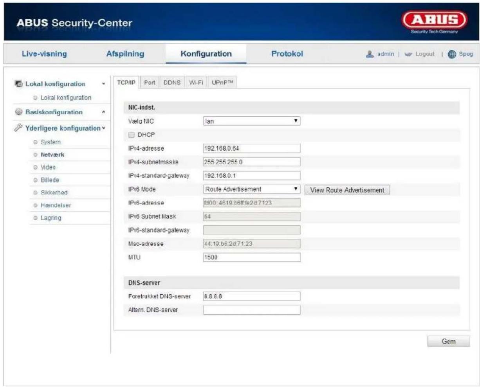Select the Konfiguration tab

206,54
